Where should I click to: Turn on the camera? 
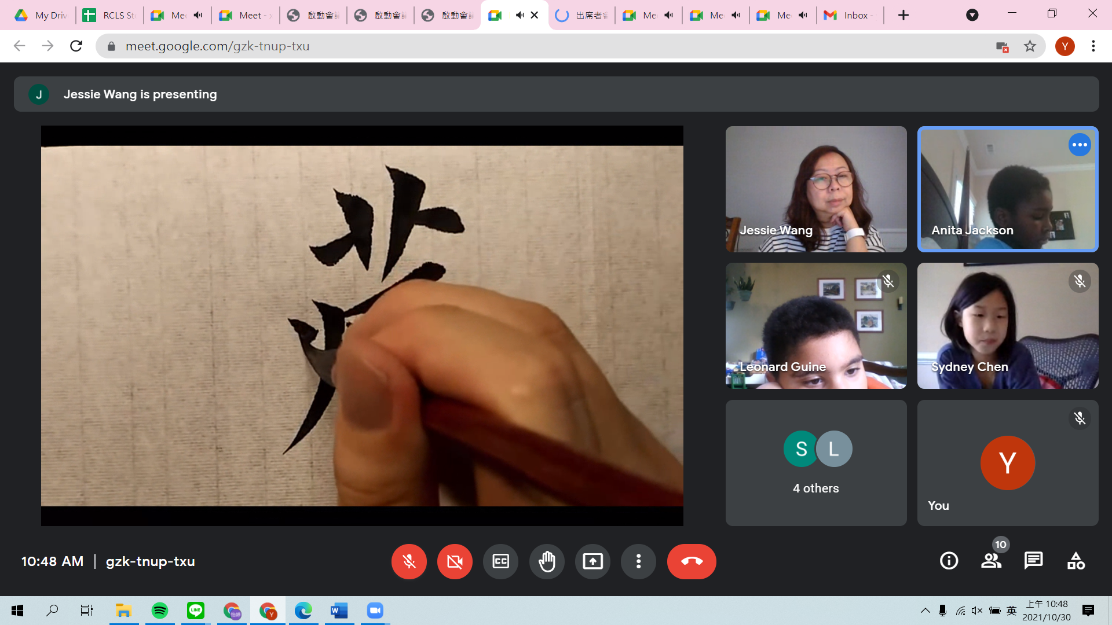(x=455, y=561)
